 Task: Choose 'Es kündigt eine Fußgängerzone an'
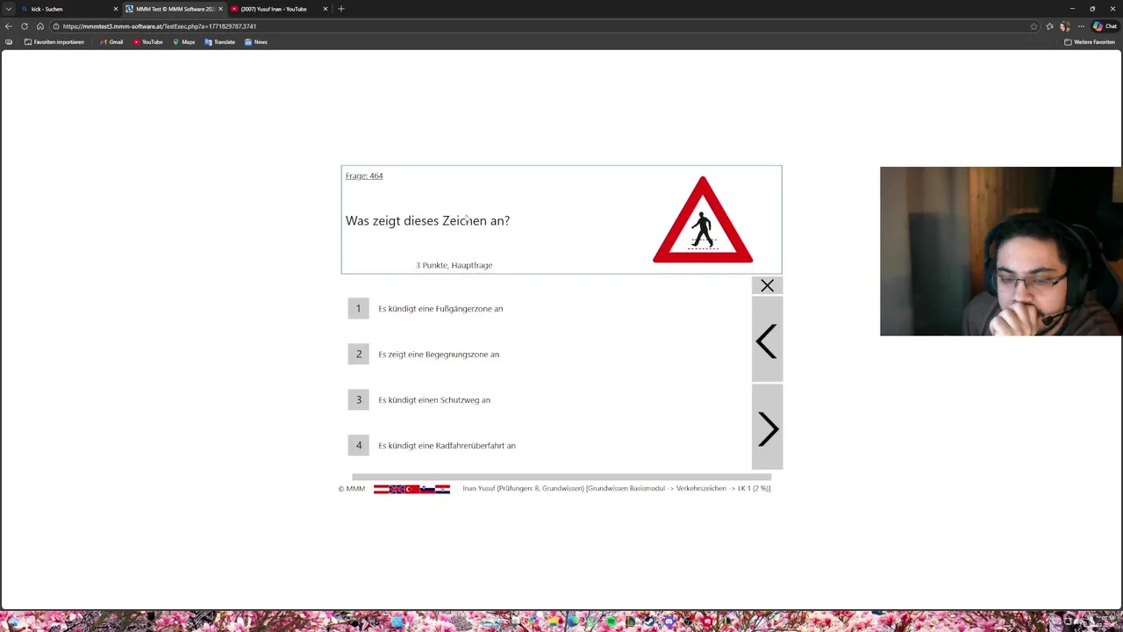pos(440,309)
